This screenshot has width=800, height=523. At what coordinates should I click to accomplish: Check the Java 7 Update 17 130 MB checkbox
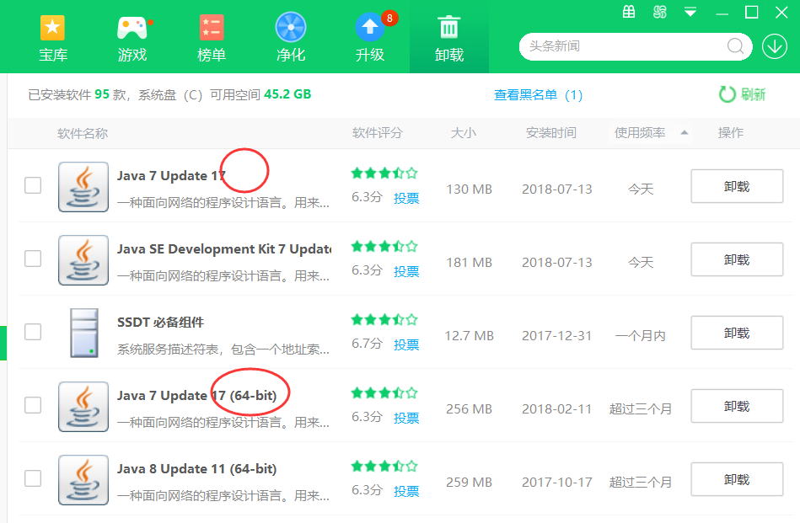(x=33, y=185)
